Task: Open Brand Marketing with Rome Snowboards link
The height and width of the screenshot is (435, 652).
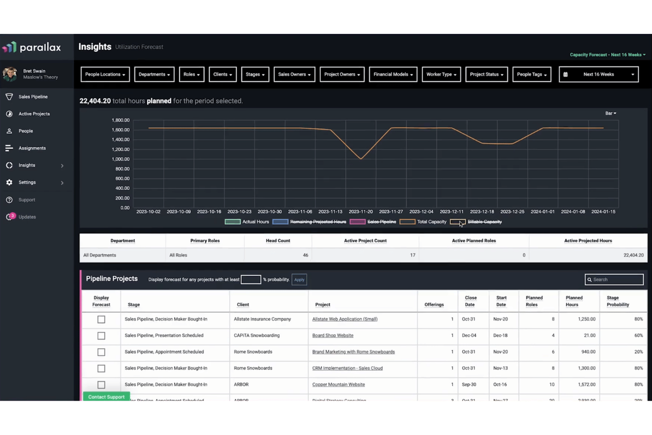Action: tap(353, 352)
